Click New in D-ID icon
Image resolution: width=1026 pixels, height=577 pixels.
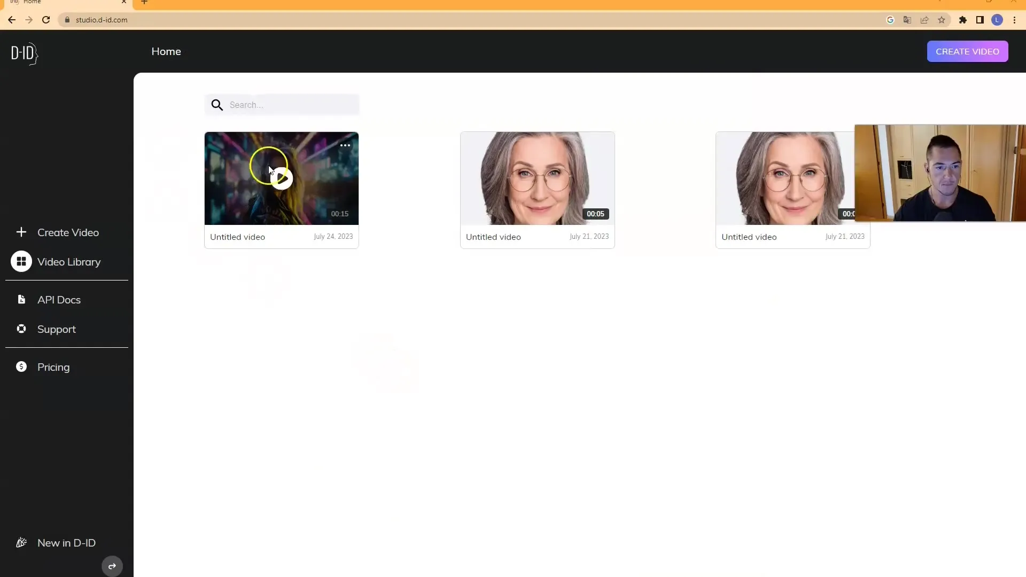point(21,542)
